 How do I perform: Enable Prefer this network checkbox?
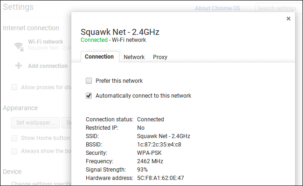[x=89, y=81]
